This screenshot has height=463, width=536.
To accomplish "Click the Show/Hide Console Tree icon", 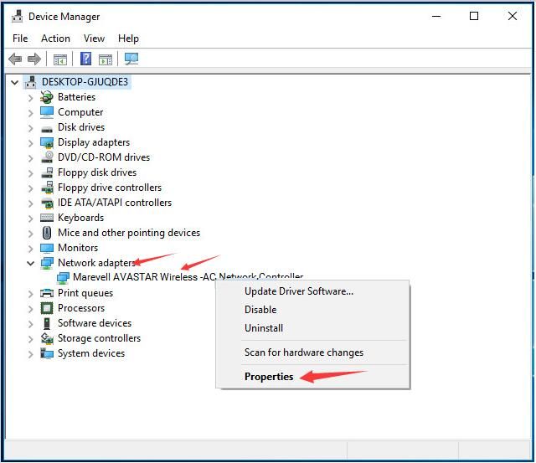I will coord(59,59).
